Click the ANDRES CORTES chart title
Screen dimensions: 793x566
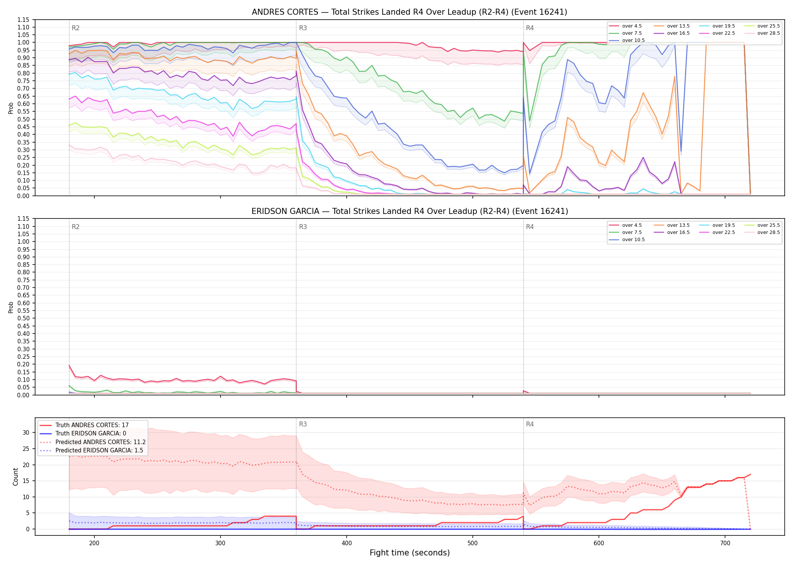pos(409,12)
